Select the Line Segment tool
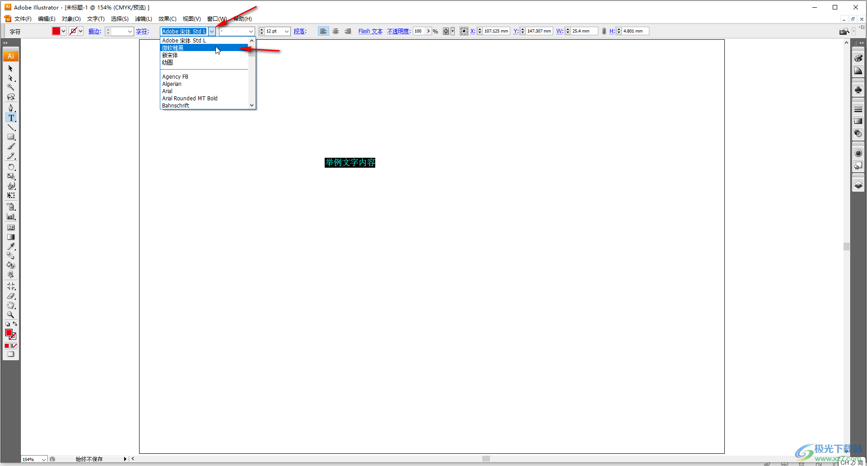This screenshot has height=466, width=867. coord(11,127)
